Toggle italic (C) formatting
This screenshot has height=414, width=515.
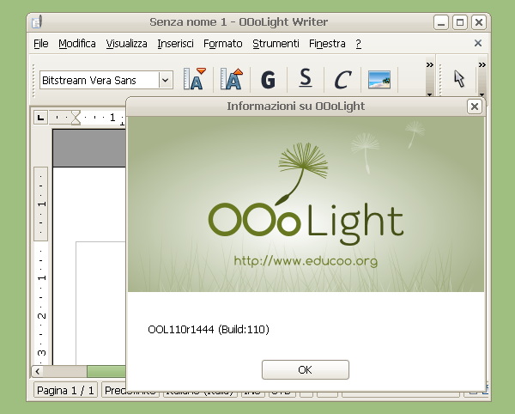[x=342, y=79]
